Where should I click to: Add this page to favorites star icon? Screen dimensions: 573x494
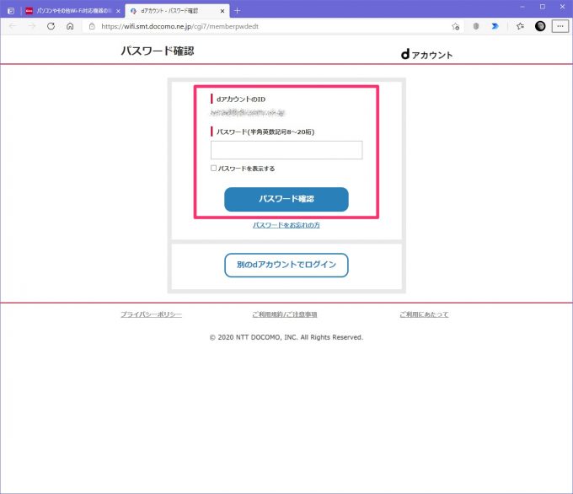(455, 26)
